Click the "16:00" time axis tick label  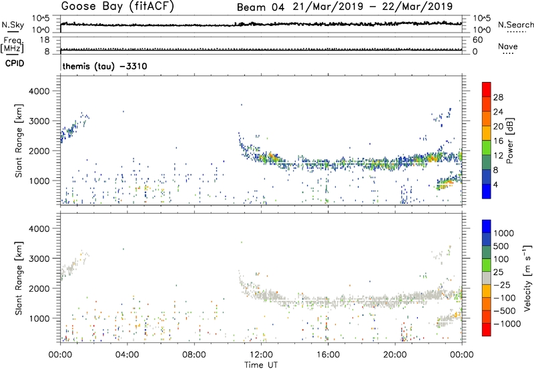click(328, 355)
